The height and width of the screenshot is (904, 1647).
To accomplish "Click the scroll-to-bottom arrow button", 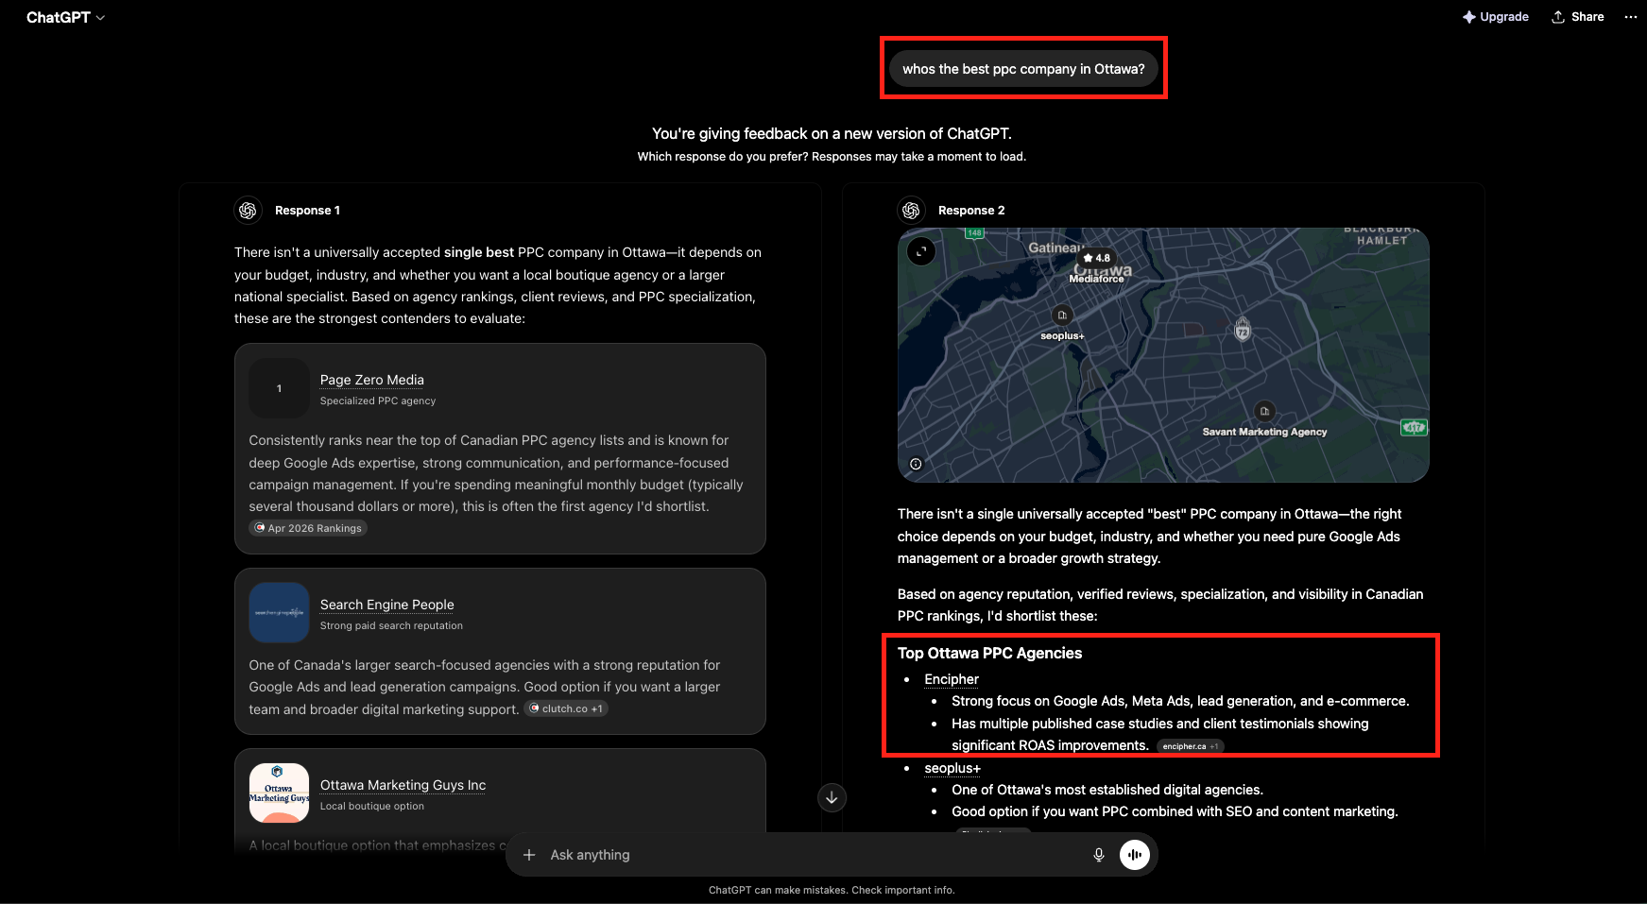I will pyautogui.click(x=832, y=797).
